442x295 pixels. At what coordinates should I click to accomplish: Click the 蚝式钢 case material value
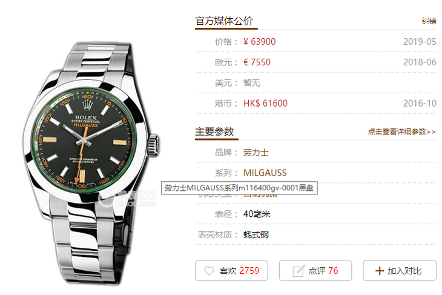(256, 234)
